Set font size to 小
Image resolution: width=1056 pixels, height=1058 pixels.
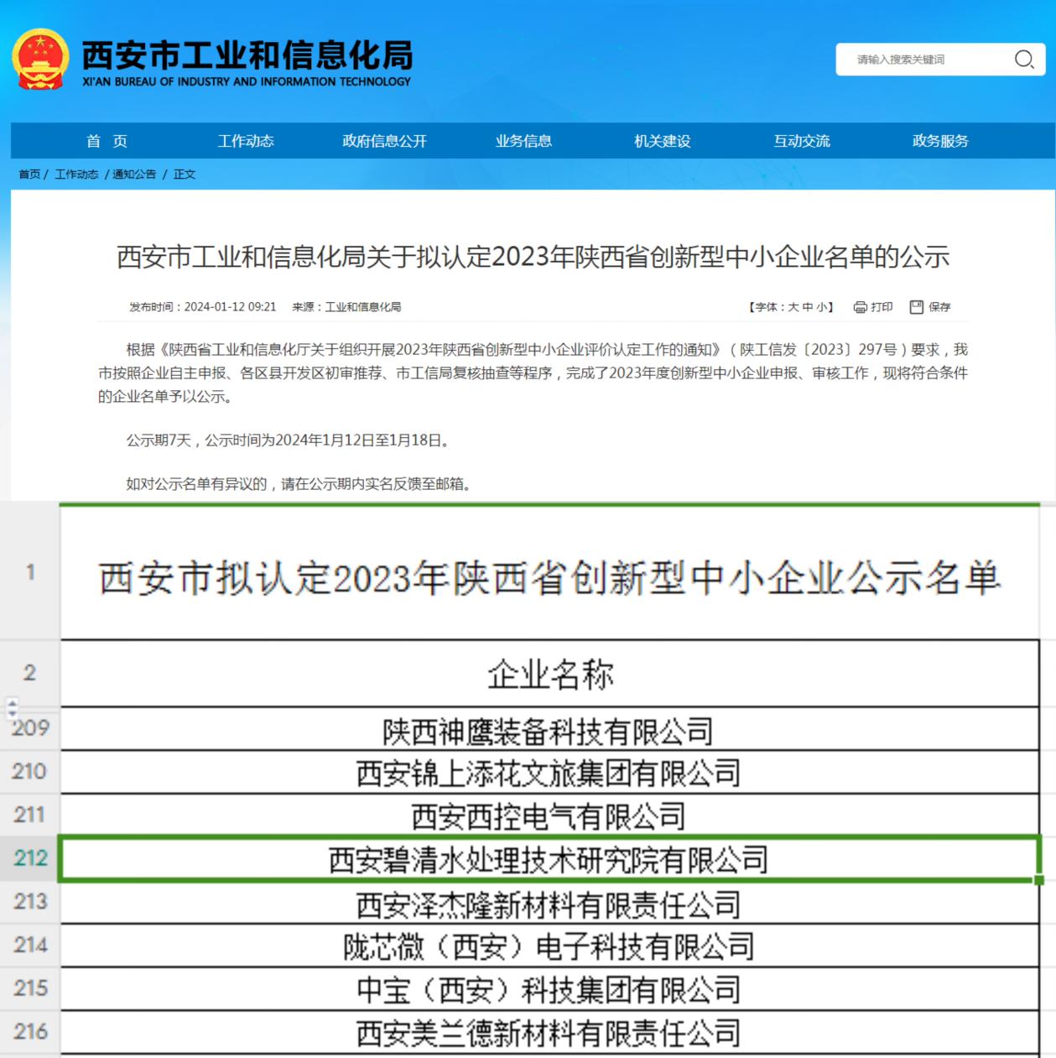(821, 307)
